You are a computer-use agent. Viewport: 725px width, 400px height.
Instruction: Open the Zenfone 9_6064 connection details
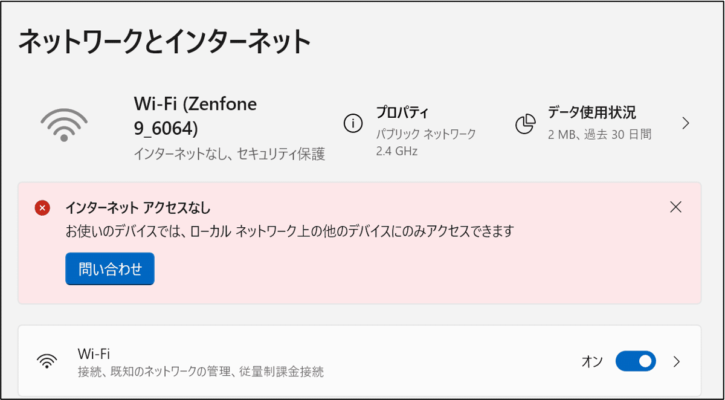click(193, 114)
